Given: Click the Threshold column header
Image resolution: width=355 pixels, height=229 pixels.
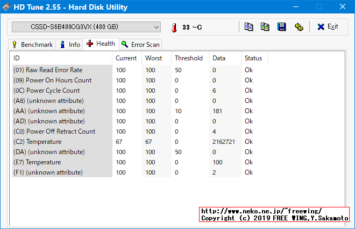Looking at the screenshot, I should pyautogui.click(x=189, y=58).
